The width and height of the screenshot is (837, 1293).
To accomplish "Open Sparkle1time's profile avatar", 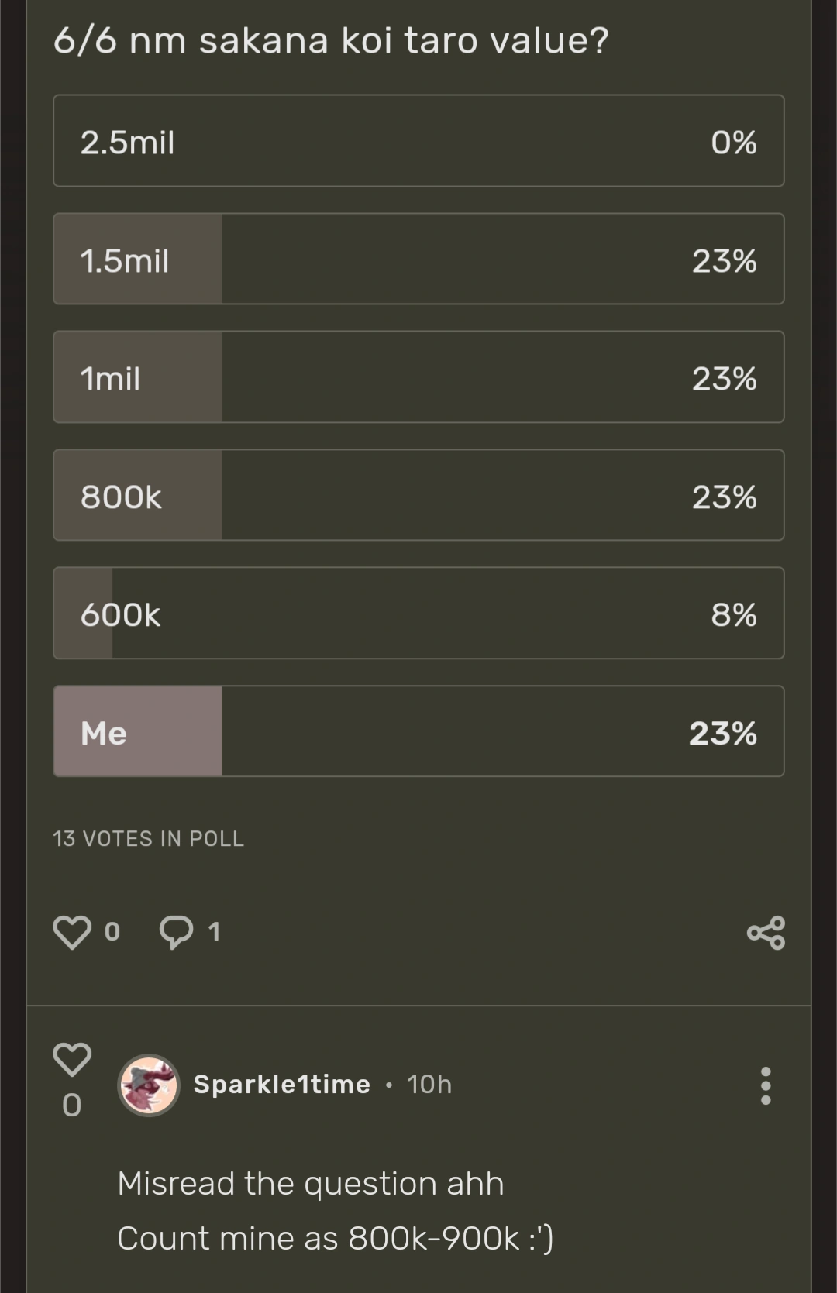I will 149,1085.
